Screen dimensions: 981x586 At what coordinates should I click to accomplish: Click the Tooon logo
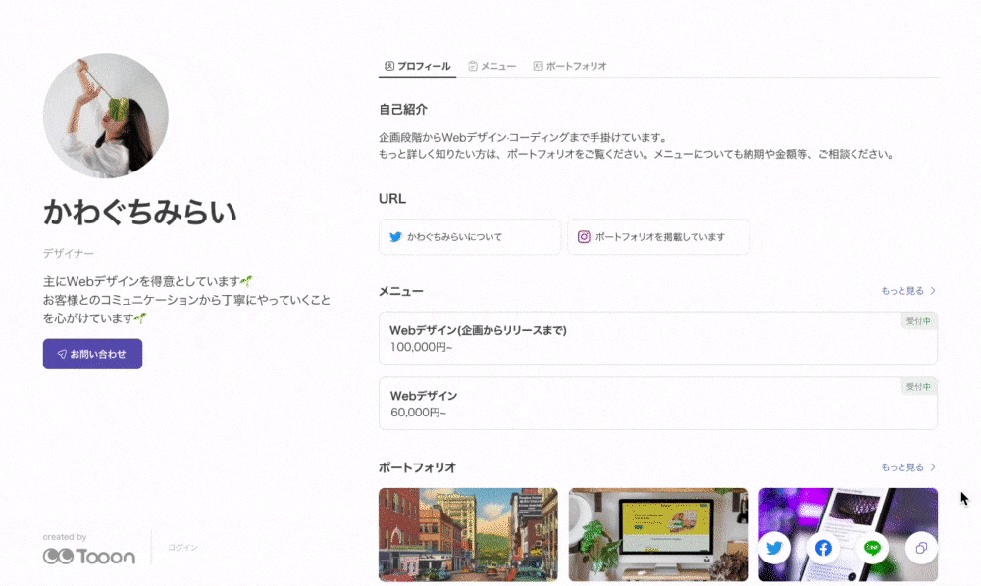point(89,556)
